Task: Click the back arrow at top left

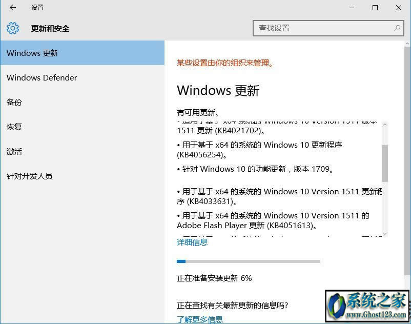Action: [12, 8]
